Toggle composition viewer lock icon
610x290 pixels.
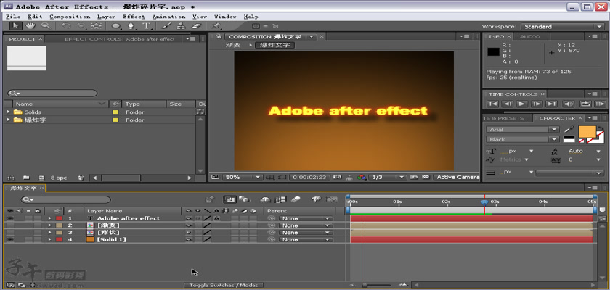click(219, 36)
